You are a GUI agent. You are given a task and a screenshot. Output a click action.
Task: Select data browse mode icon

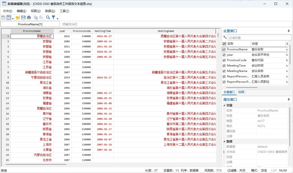pos(9,18)
